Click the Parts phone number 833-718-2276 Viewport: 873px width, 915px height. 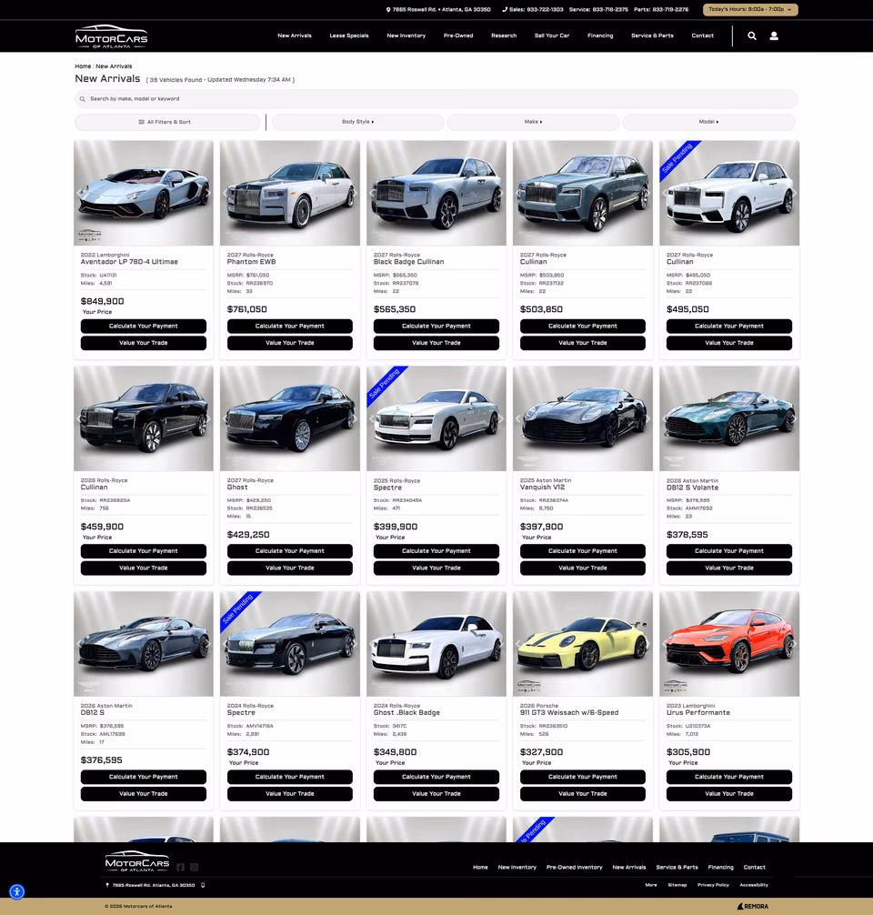pos(671,9)
